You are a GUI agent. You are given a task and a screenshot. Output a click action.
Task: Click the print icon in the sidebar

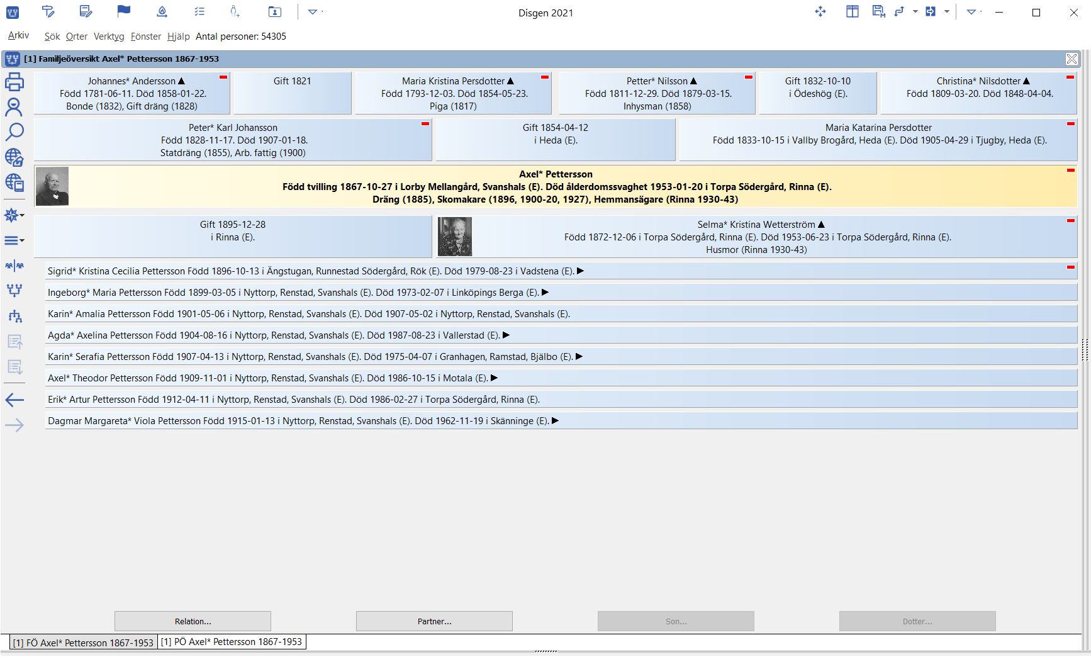(14, 82)
